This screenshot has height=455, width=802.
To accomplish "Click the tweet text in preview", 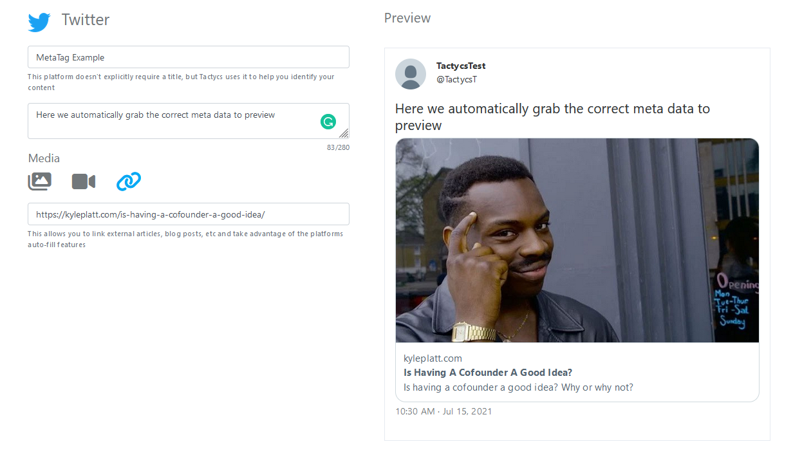I will click(552, 116).
